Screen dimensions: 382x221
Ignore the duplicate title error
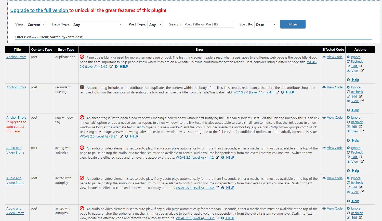point(356,57)
